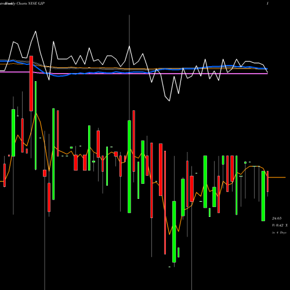
Task: Click the white indicator line's lowest trough
Action: coord(169,101)
